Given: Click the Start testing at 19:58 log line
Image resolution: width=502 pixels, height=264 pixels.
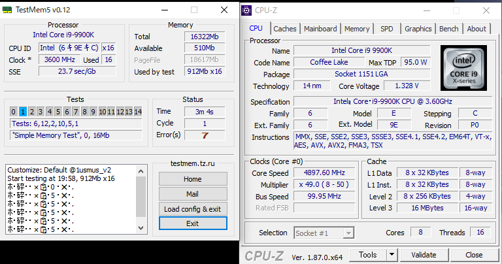Looking at the screenshot, I should tap(61, 178).
